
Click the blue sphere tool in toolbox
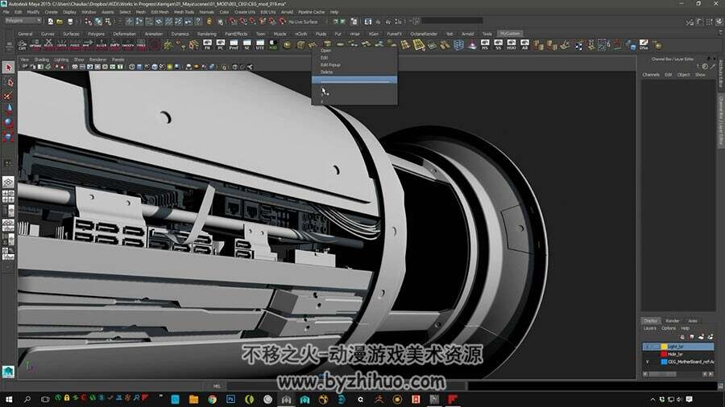8,123
